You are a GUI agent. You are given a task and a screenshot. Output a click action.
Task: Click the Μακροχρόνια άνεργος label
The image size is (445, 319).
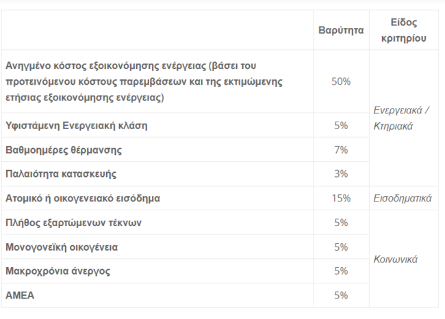pyautogui.click(x=58, y=271)
